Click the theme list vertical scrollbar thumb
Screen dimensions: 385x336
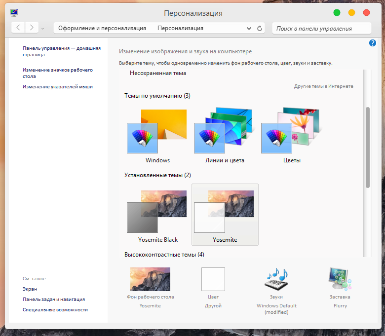[367, 147]
